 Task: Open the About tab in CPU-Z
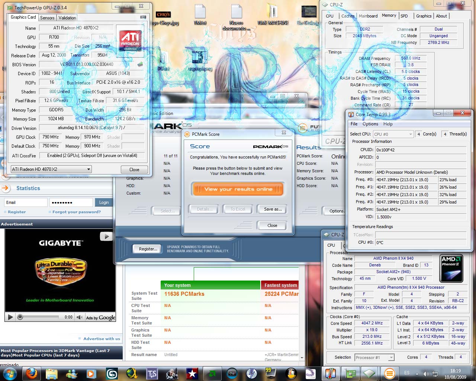(x=441, y=16)
